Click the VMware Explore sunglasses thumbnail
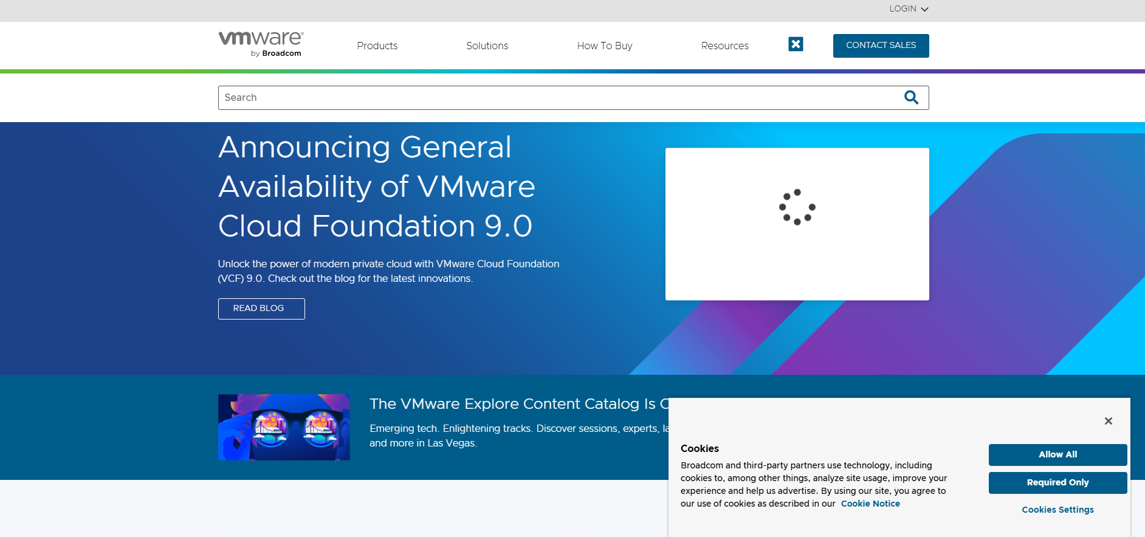The image size is (1145, 537). pos(284,427)
